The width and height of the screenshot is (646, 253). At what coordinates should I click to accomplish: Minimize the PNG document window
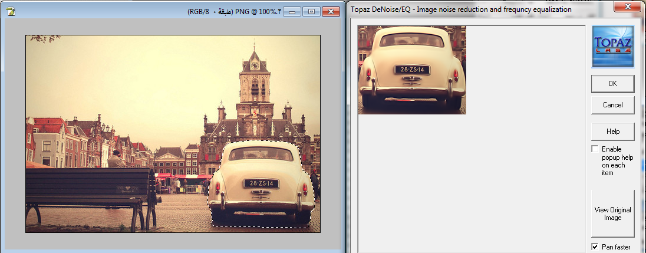tap(292, 11)
